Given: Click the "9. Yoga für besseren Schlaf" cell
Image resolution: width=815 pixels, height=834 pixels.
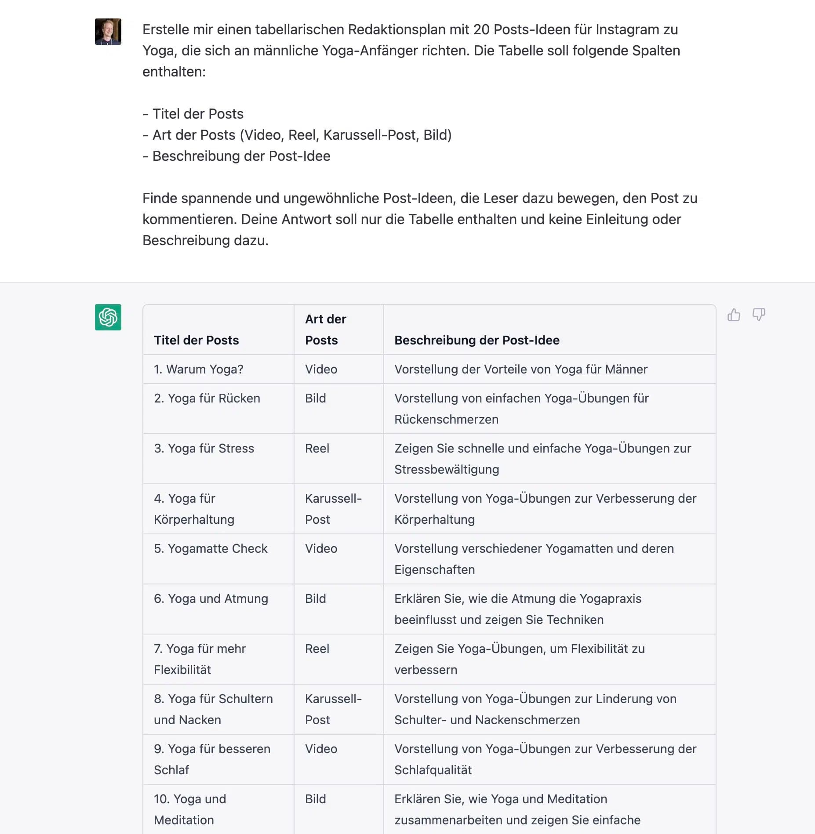Looking at the screenshot, I should pos(212,759).
